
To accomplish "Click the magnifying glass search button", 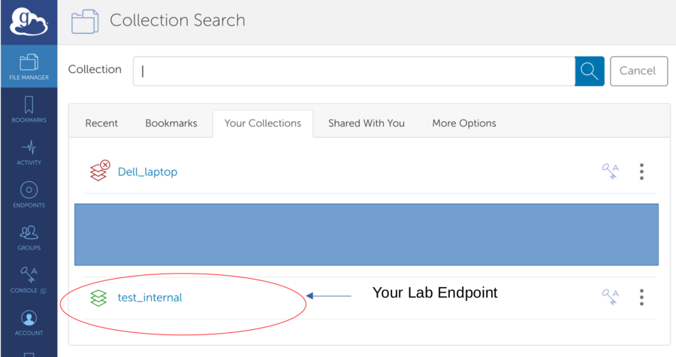I will tap(590, 71).
